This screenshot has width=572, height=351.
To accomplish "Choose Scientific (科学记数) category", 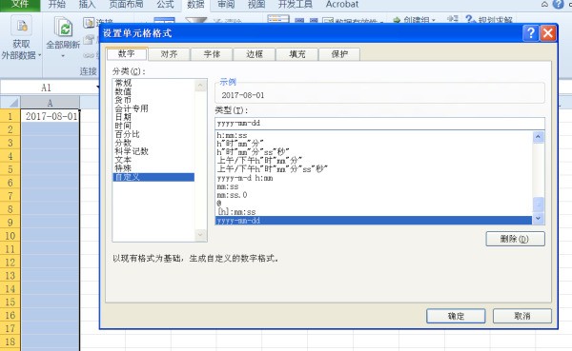I will [x=132, y=151].
